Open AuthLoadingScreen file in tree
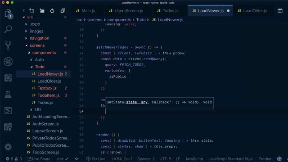The height and width of the screenshot is (162, 288). [51, 117]
